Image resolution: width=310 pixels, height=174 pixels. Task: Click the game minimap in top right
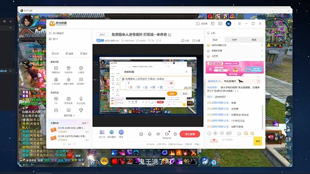coord(278,32)
